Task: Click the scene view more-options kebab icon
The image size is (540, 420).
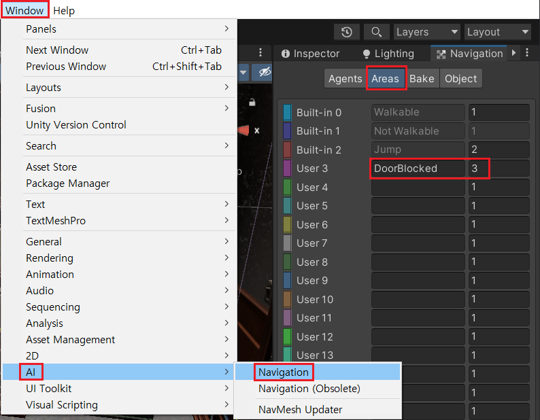Action: click(260, 52)
